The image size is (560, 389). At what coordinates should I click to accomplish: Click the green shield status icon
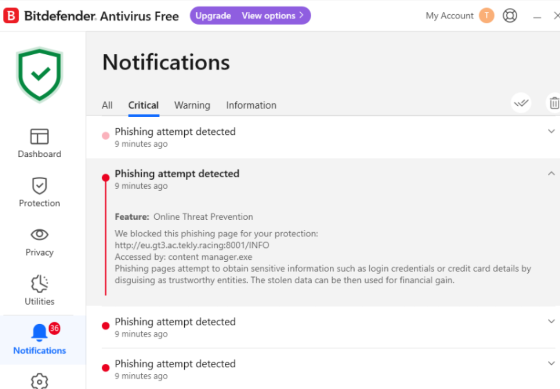(x=40, y=74)
